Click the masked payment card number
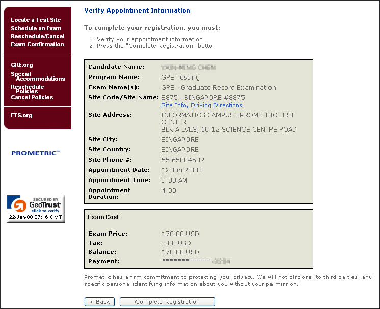The height and width of the screenshot is (309, 380). [x=196, y=261]
